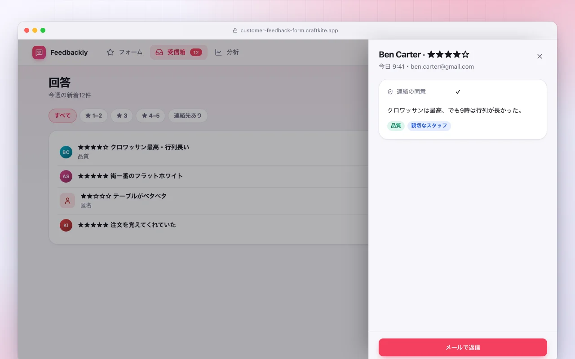The image size is (575, 359).
Task: Click the 今週の新着12件 subtitle
Action: 70,95
